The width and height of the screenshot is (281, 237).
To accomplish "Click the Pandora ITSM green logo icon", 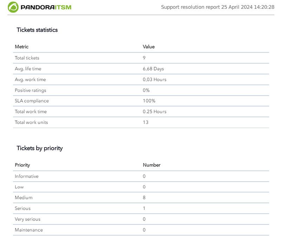I will click(x=13, y=7).
